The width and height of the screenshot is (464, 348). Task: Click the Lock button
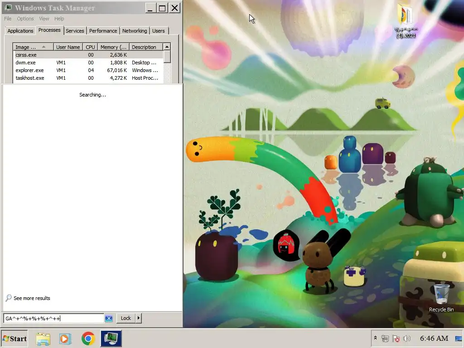(x=126, y=318)
